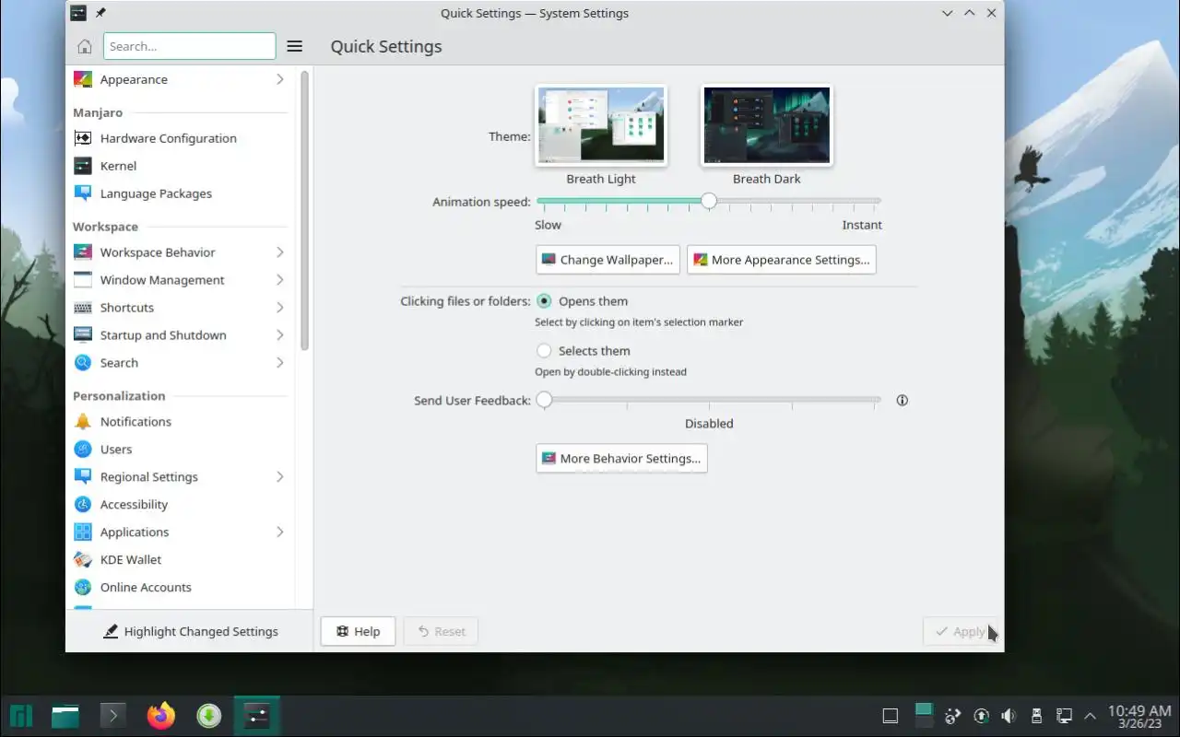The width and height of the screenshot is (1180, 737).
Task: Open Workspace Behavior icon
Action: click(x=83, y=252)
